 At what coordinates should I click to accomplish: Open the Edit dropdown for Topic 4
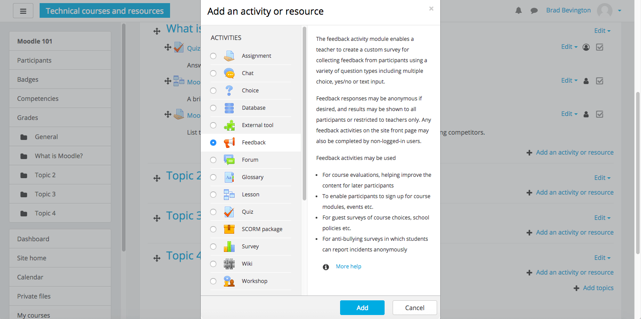tap(602, 258)
